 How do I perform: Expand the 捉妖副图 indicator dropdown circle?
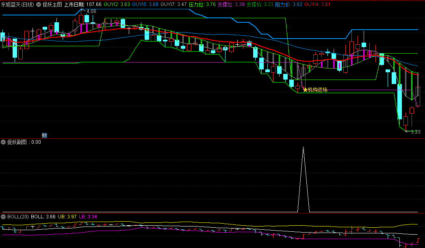click(x=3, y=142)
